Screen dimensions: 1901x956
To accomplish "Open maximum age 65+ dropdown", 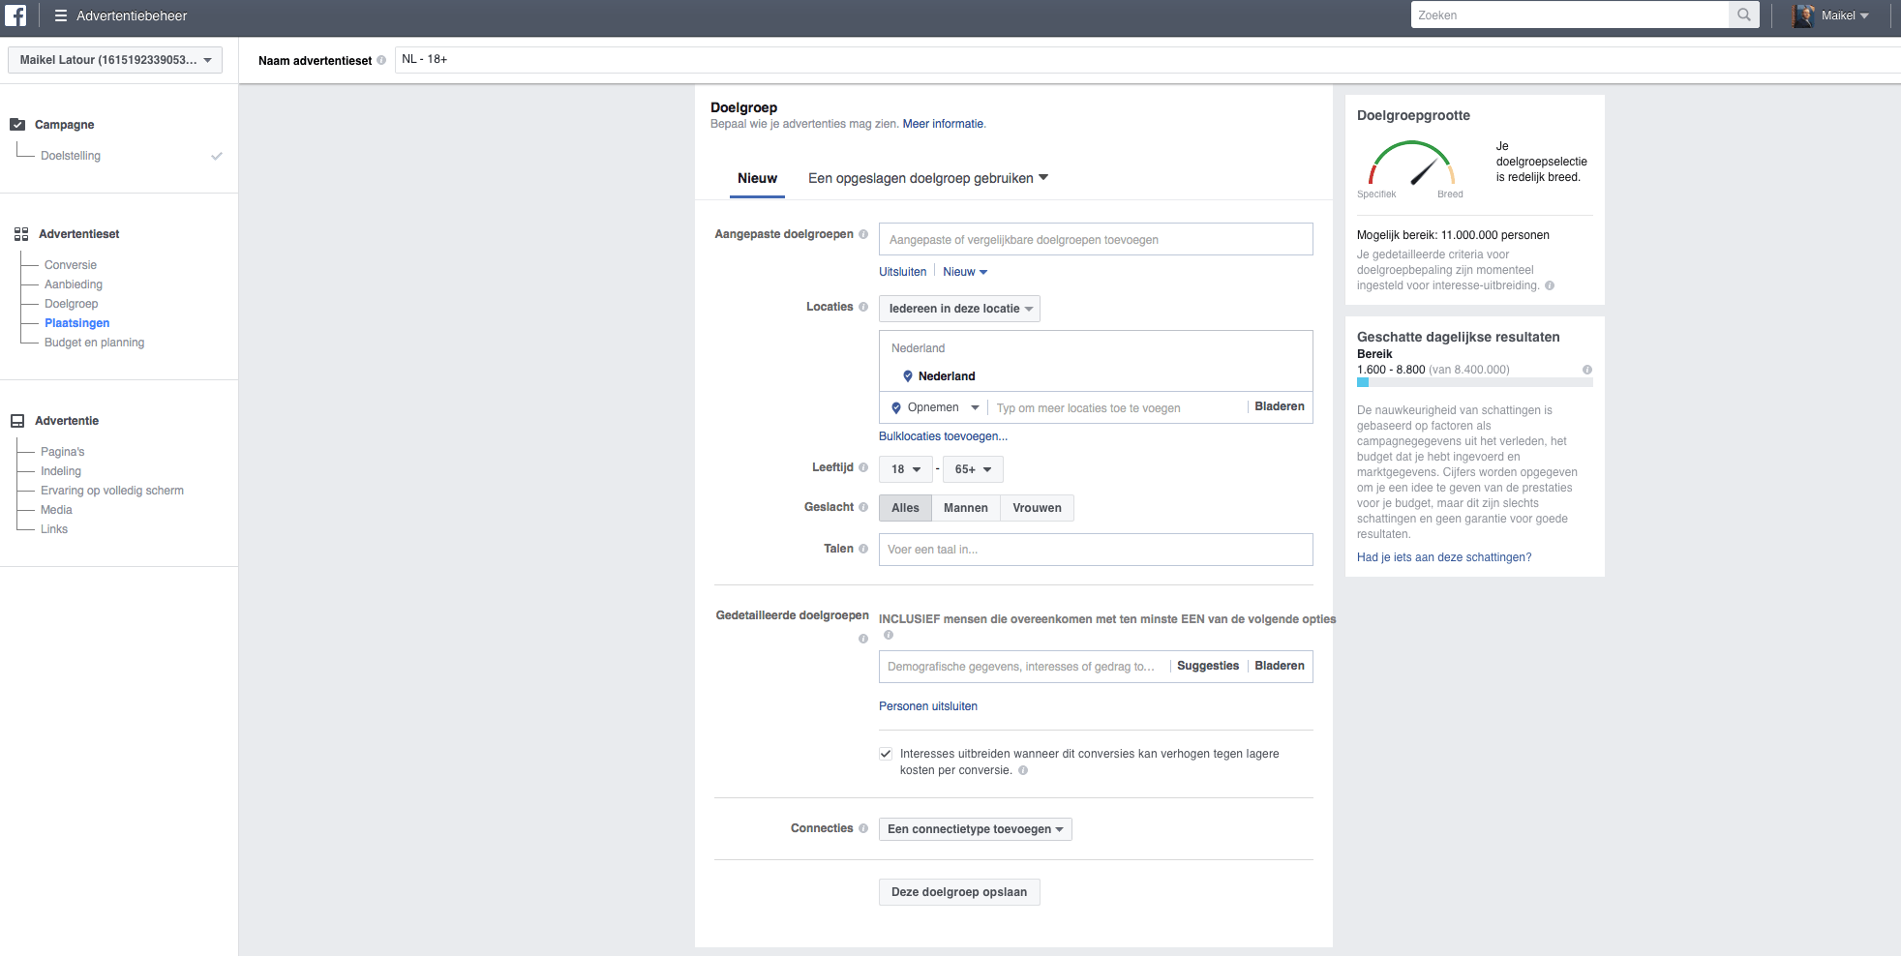I will (x=973, y=469).
